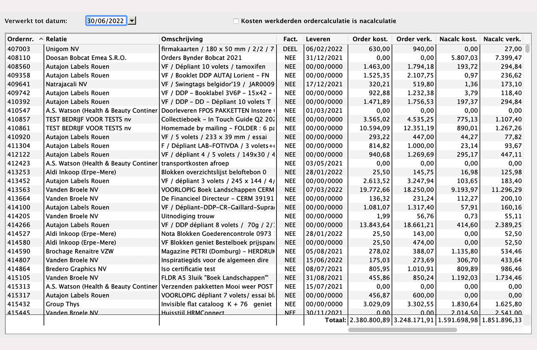Click order number 410920
Image resolution: width=537 pixels, height=350 pixels.
click(19, 137)
